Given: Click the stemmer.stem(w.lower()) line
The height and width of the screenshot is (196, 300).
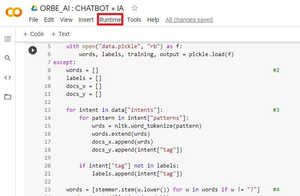Looking at the screenshot, I should (x=163, y=190).
